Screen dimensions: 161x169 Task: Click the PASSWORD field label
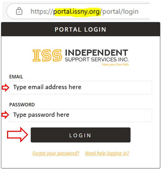pyautogui.click(x=22, y=105)
